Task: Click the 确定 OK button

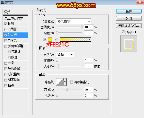Action: pos(129,11)
